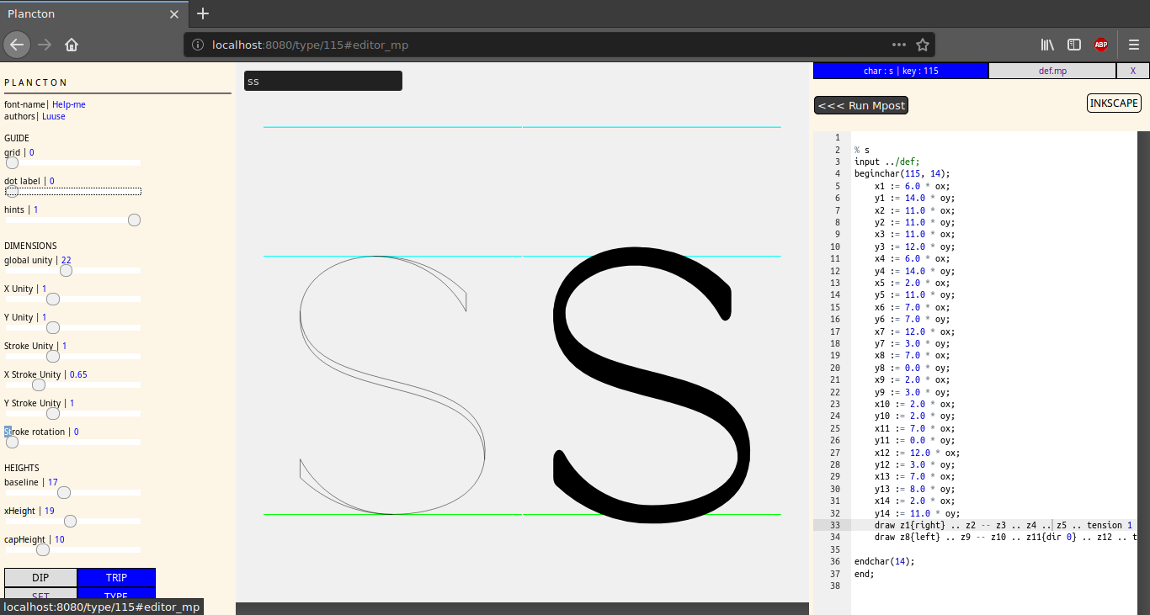1150x615 pixels.
Task: Click the text input field containing 'ss'
Action: tap(322, 81)
